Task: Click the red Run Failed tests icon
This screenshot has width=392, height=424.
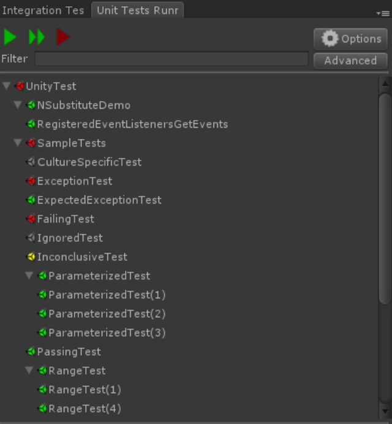Action: pyautogui.click(x=62, y=37)
